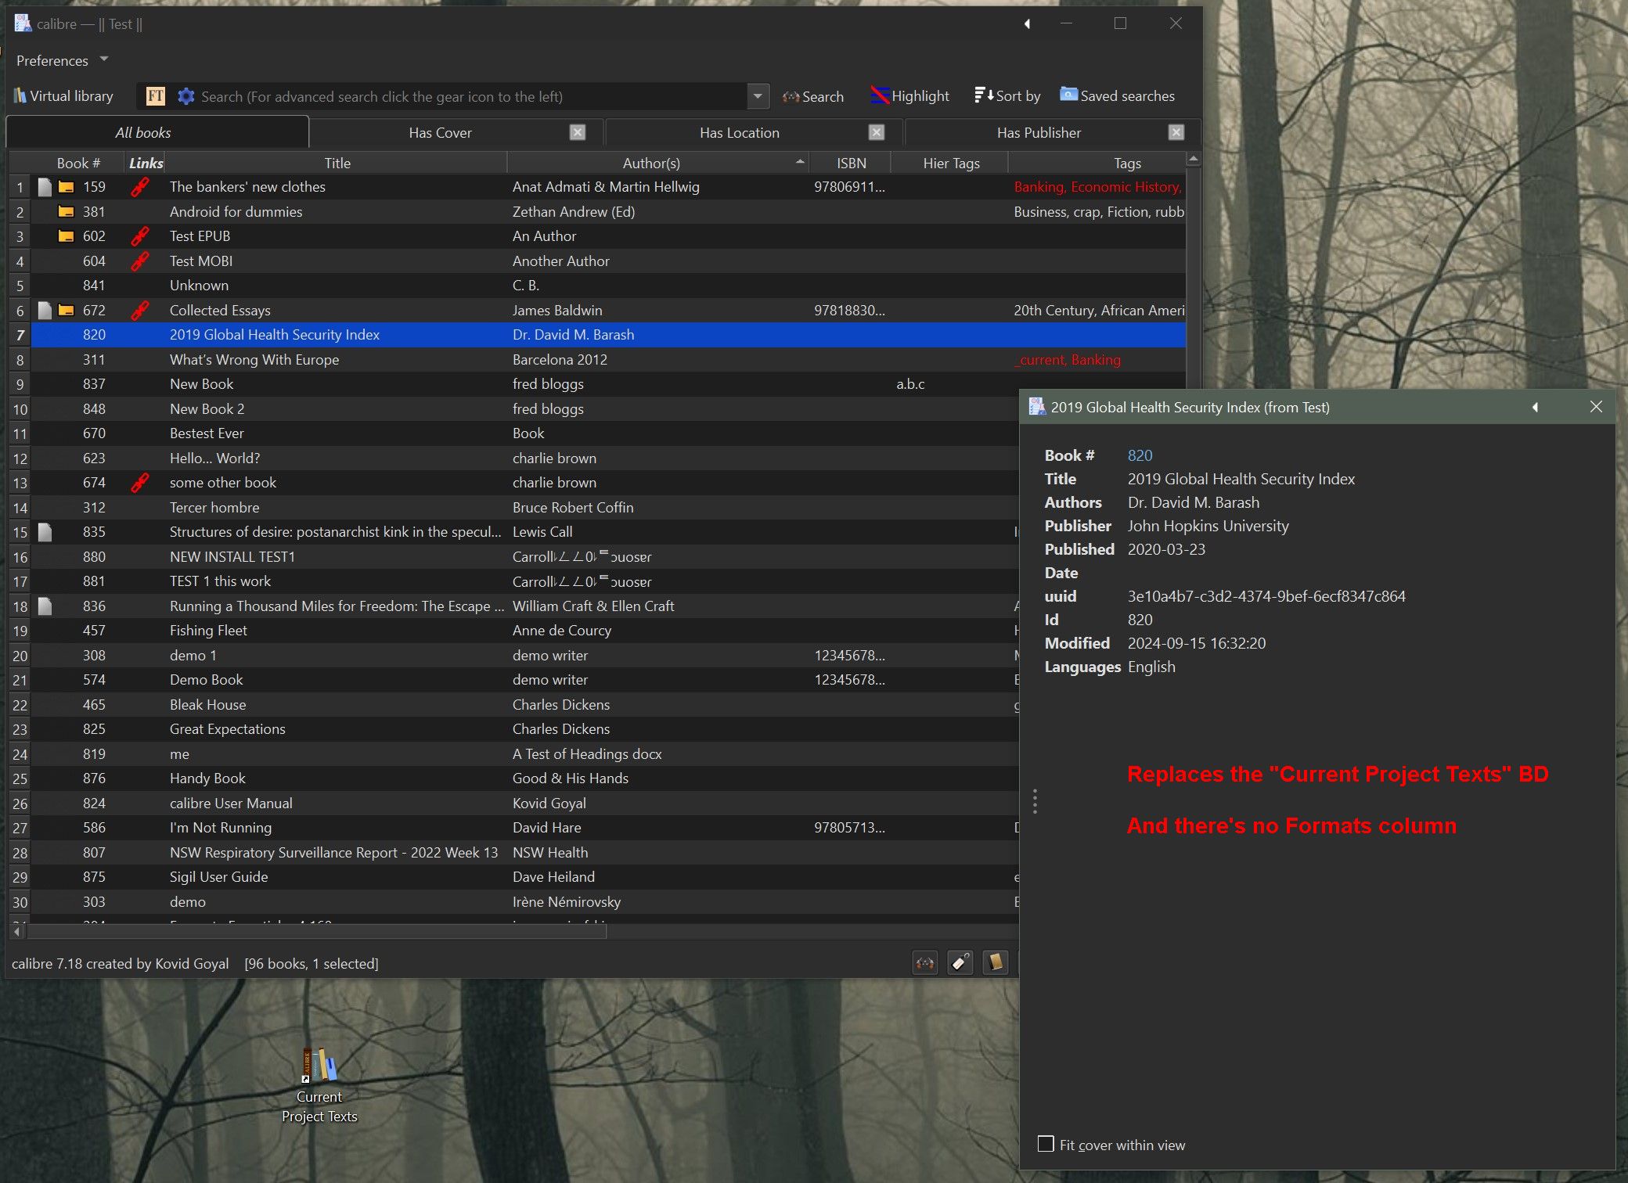Click the horizontal scrollbar of the book list
Image resolution: width=1628 pixels, height=1183 pixels.
(313, 932)
